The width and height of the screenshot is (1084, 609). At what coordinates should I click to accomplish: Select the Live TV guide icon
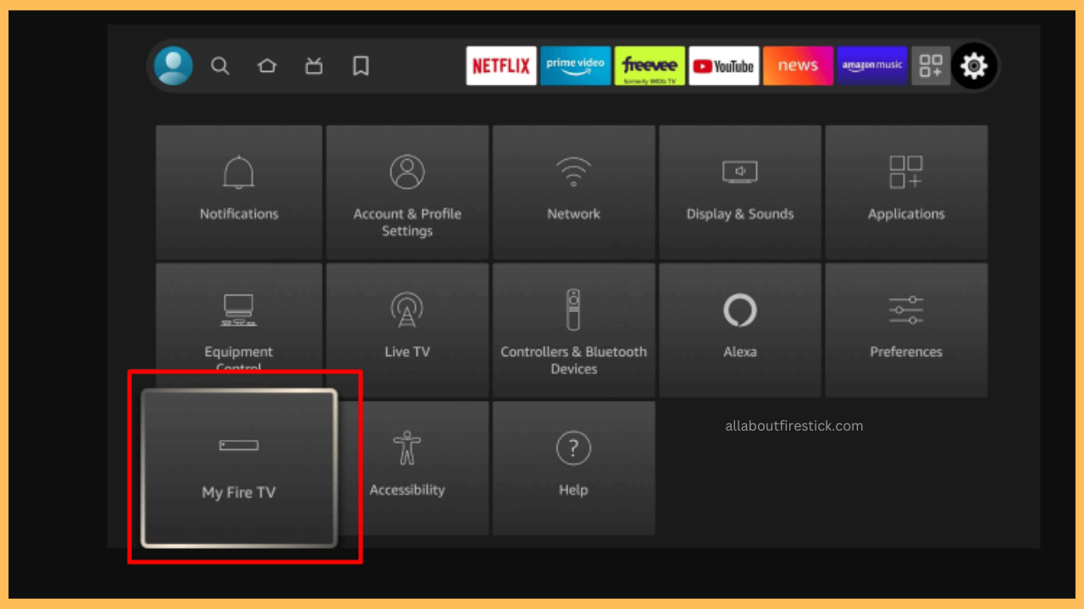pos(313,65)
